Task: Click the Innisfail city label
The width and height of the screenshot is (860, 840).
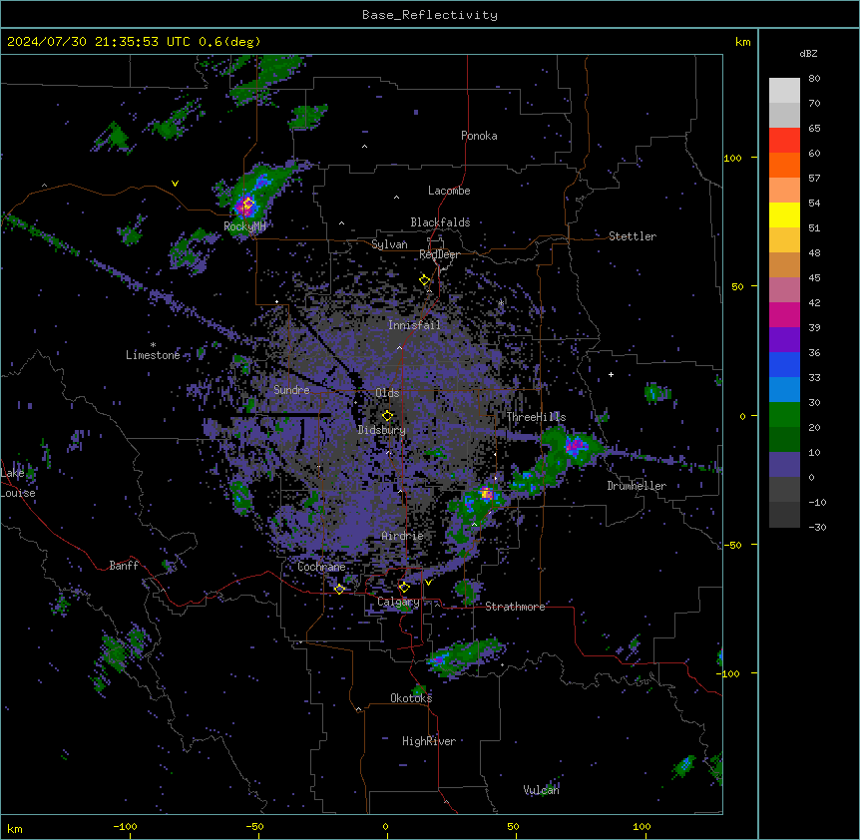Action: (414, 325)
